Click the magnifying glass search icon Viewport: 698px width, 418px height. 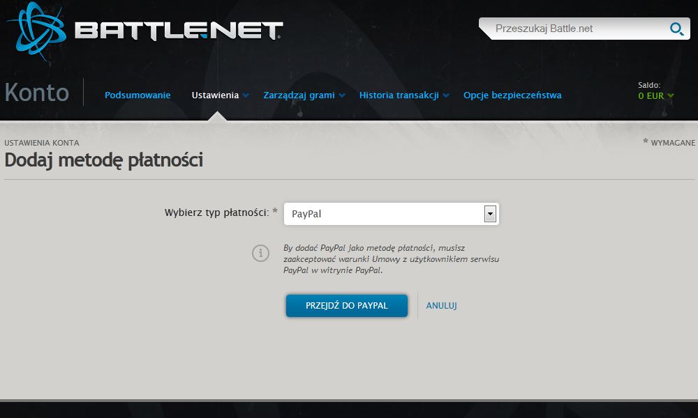coord(676,29)
